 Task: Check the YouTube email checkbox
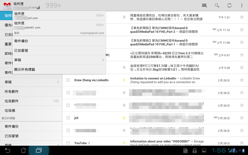click(68, 143)
